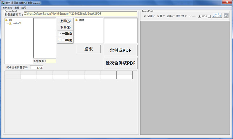
Task: Open the 瀏覽 menu
Action: [17, 8]
